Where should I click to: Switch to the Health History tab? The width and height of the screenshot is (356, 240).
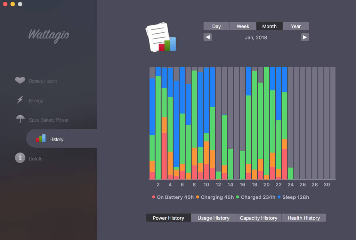pyautogui.click(x=304, y=218)
